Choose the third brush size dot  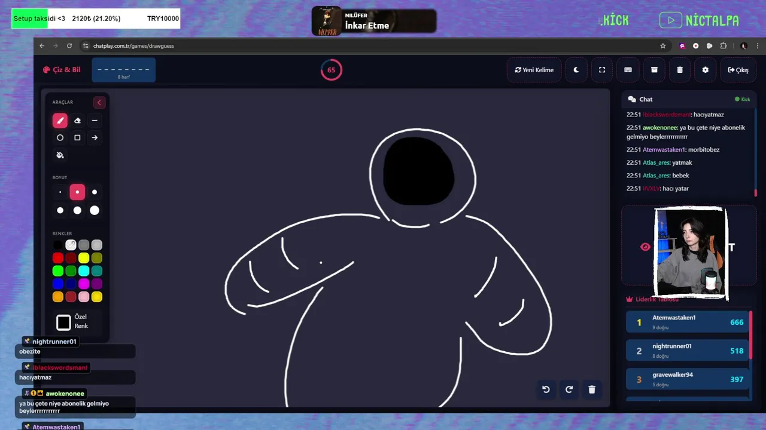(95, 192)
